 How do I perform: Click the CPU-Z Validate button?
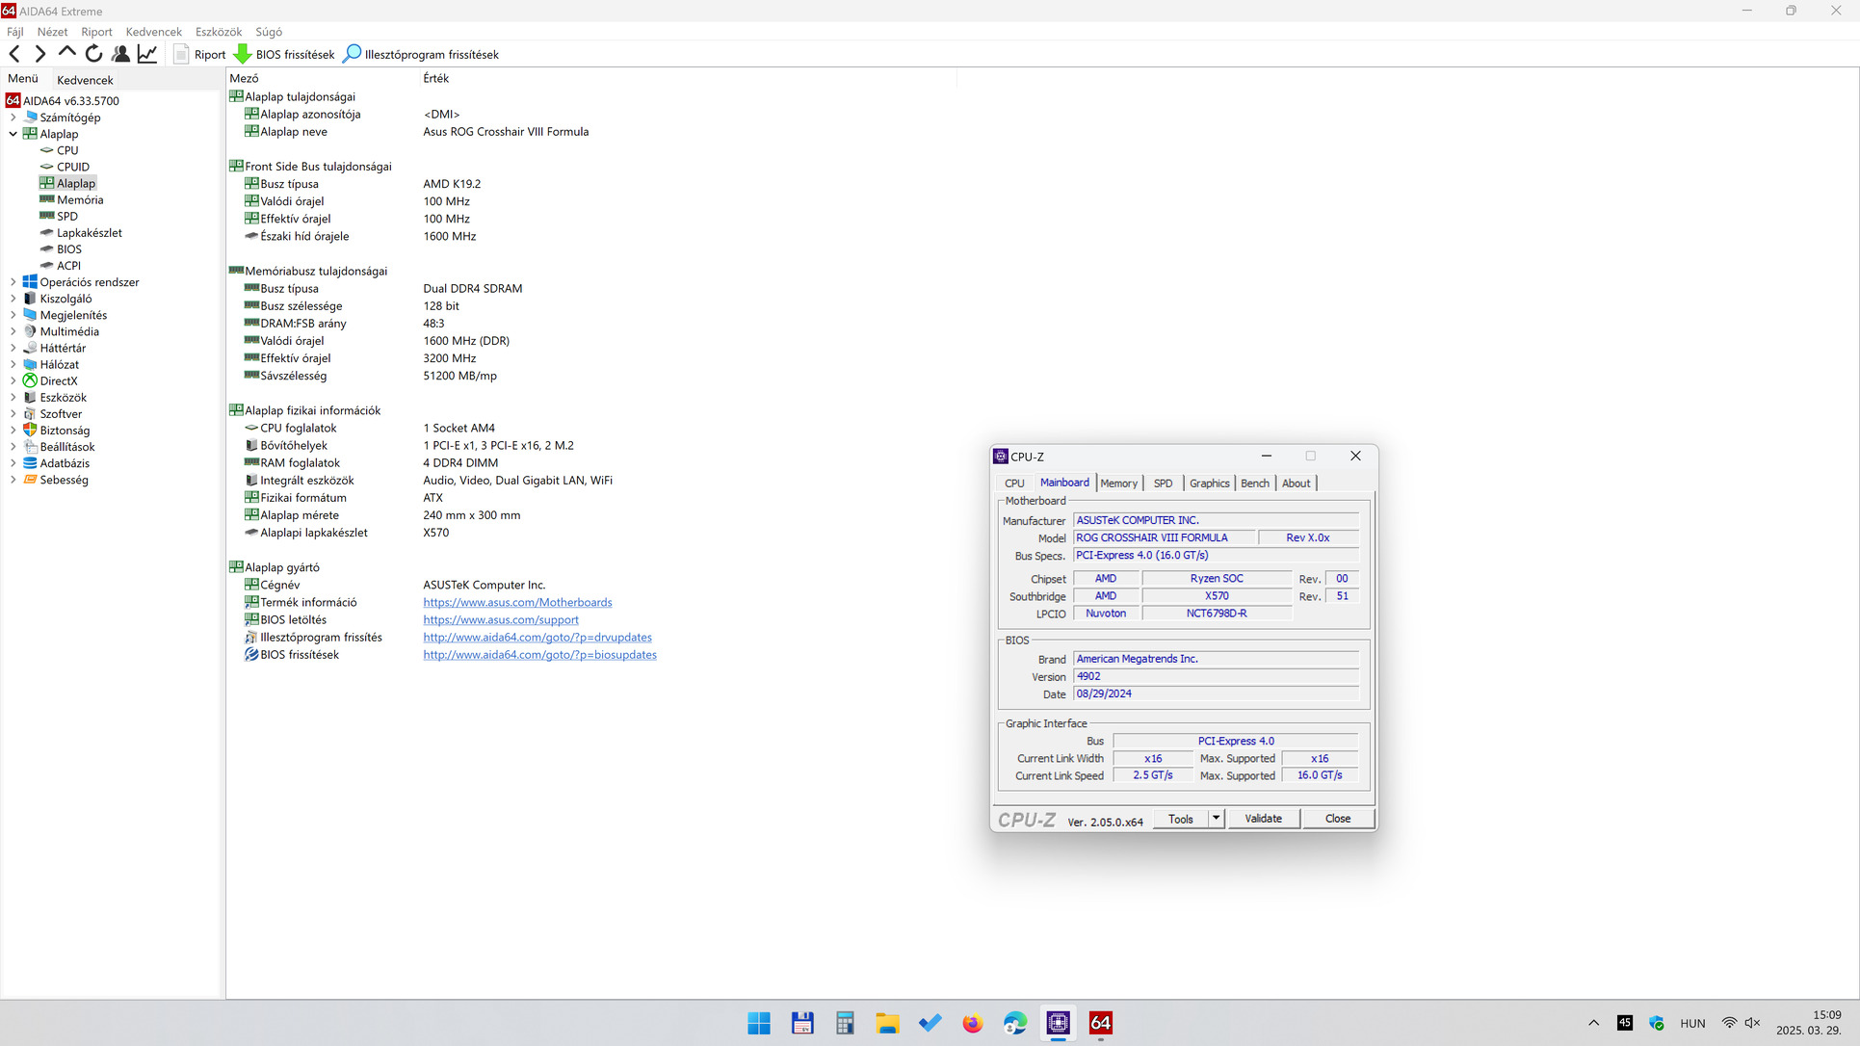click(x=1263, y=819)
